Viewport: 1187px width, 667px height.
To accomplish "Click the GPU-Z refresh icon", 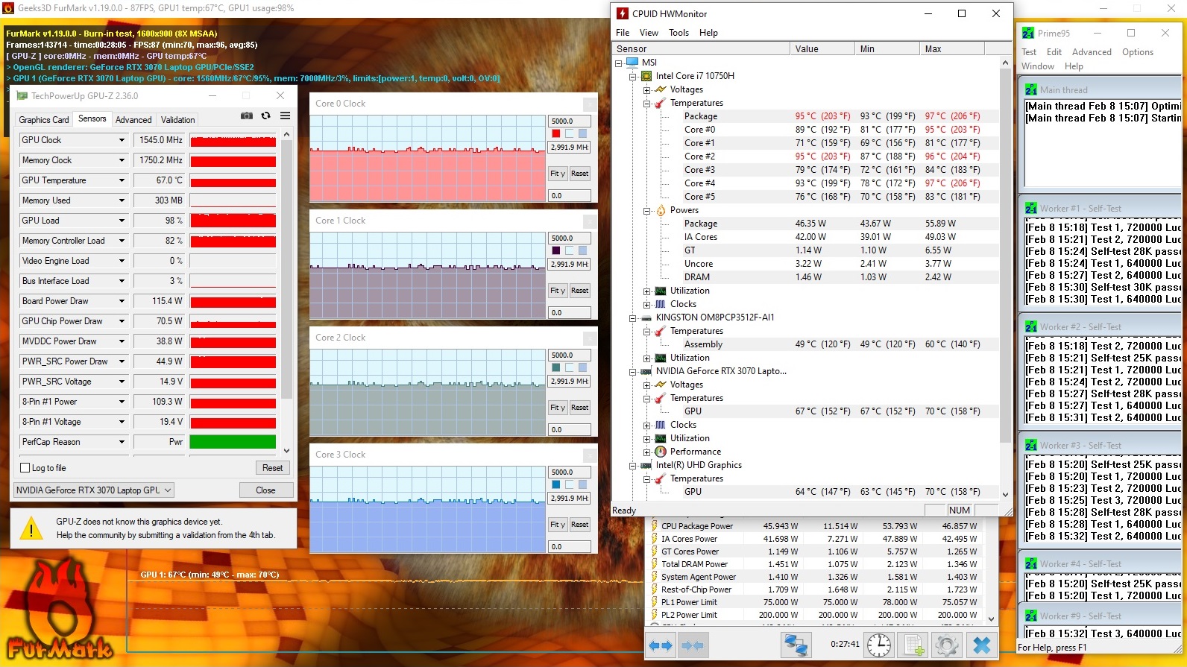I will coord(266,116).
